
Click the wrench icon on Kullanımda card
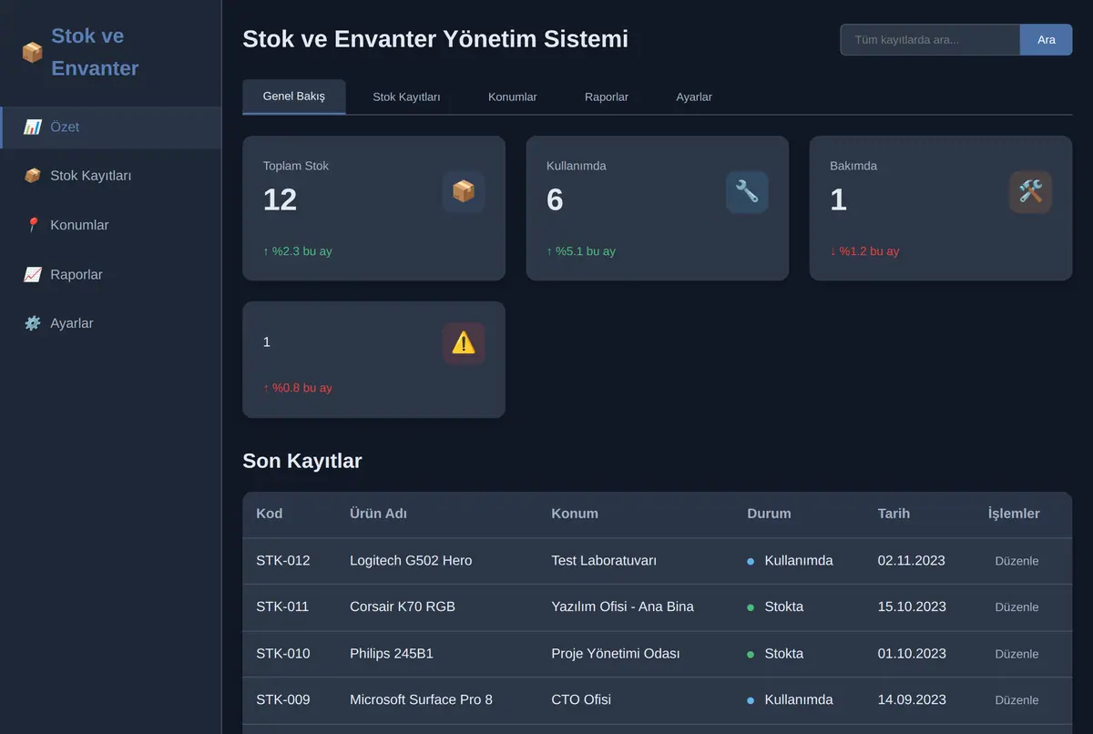coord(747,191)
